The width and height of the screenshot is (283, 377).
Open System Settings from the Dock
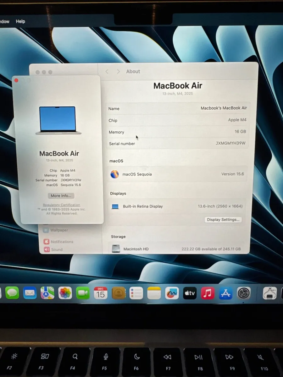pyautogui.click(x=243, y=293)
